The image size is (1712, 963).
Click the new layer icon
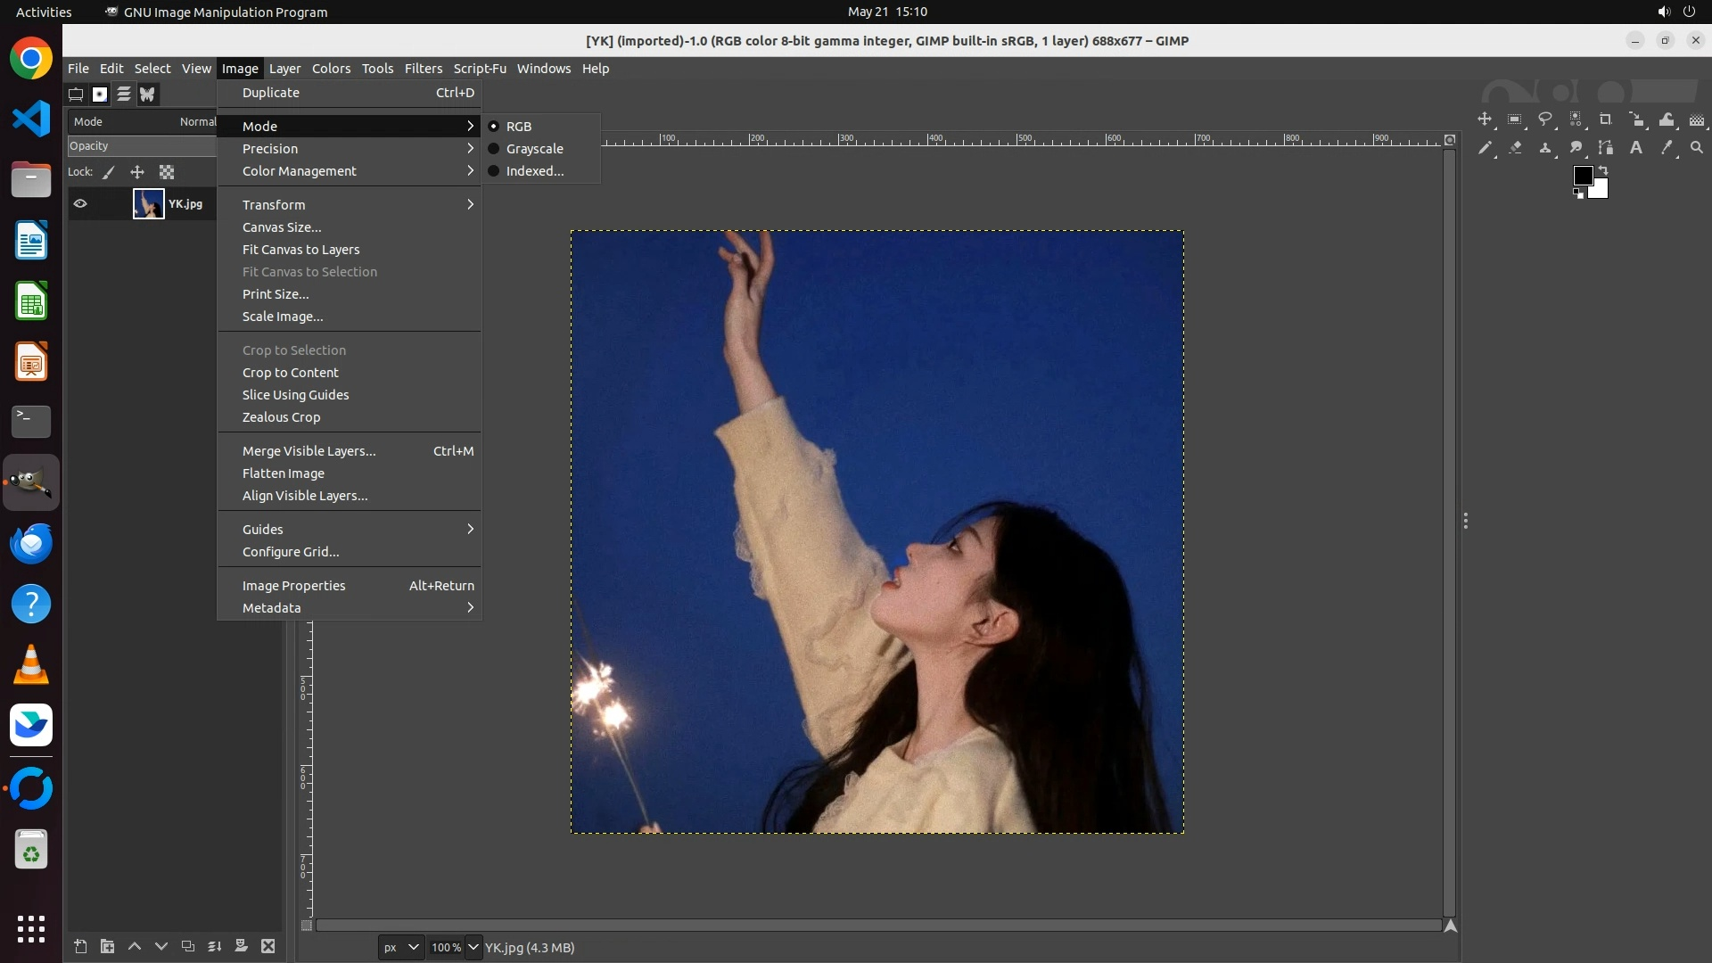80,947
